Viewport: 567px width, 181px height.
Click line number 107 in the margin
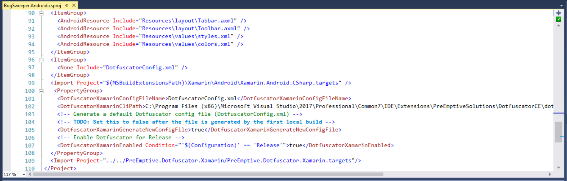click(30, 146)
